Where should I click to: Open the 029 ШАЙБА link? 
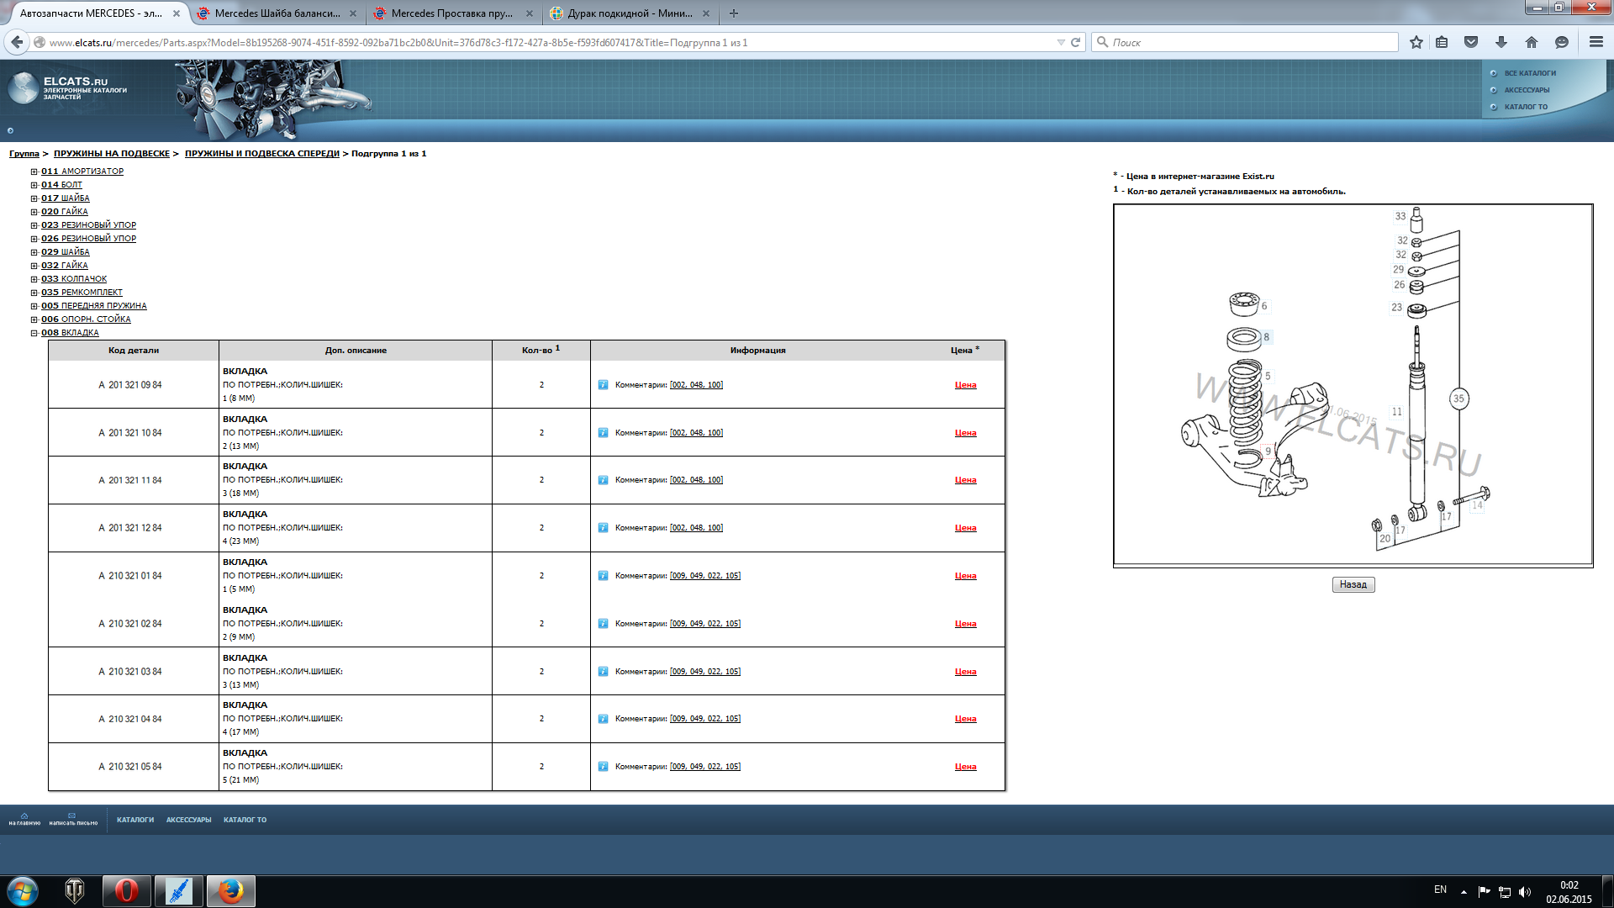[66, 252]
